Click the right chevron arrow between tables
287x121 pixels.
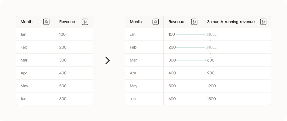tap(107, 60)
